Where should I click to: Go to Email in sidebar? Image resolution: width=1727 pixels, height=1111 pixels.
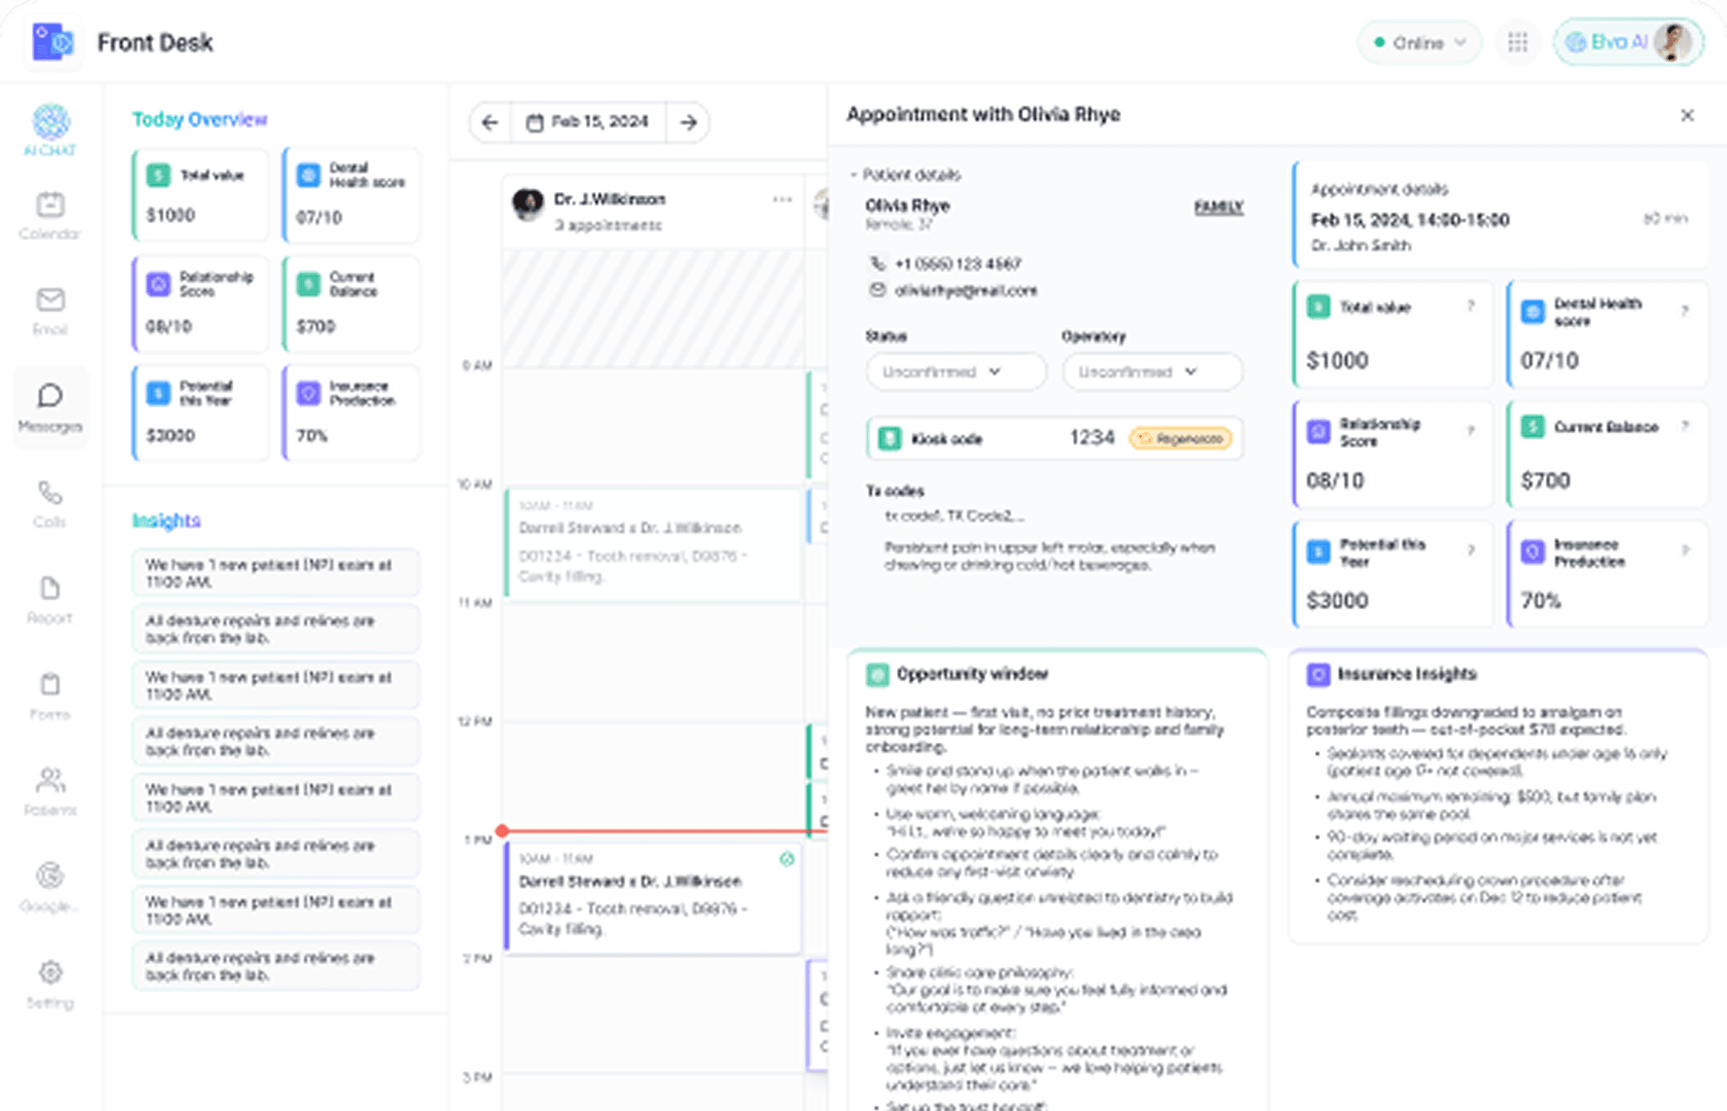(51, 310)
